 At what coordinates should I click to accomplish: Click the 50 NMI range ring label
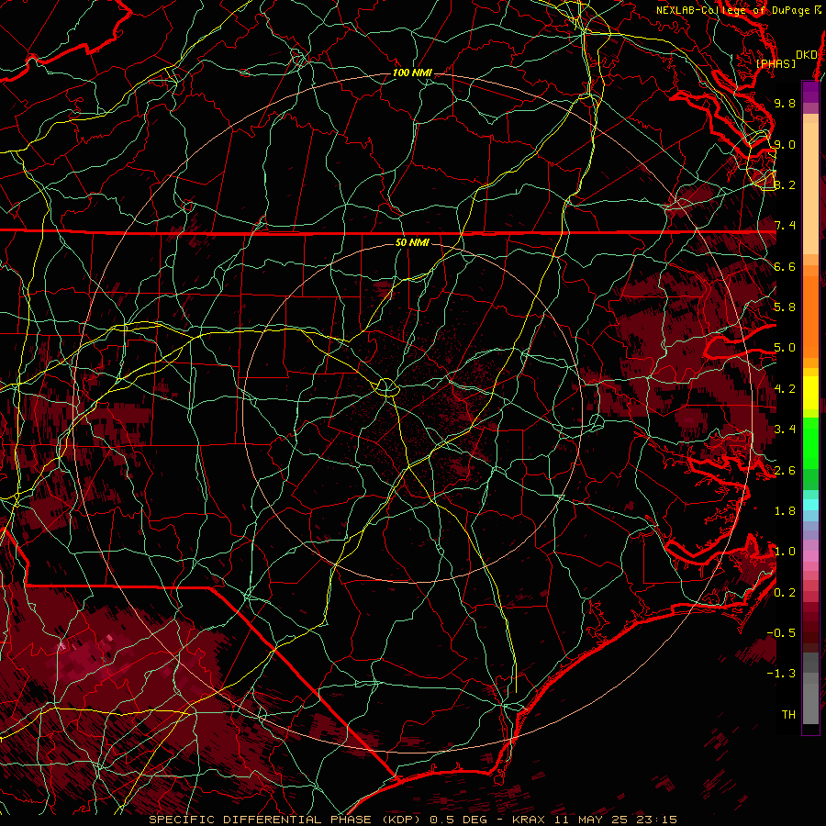coord(412,242)
